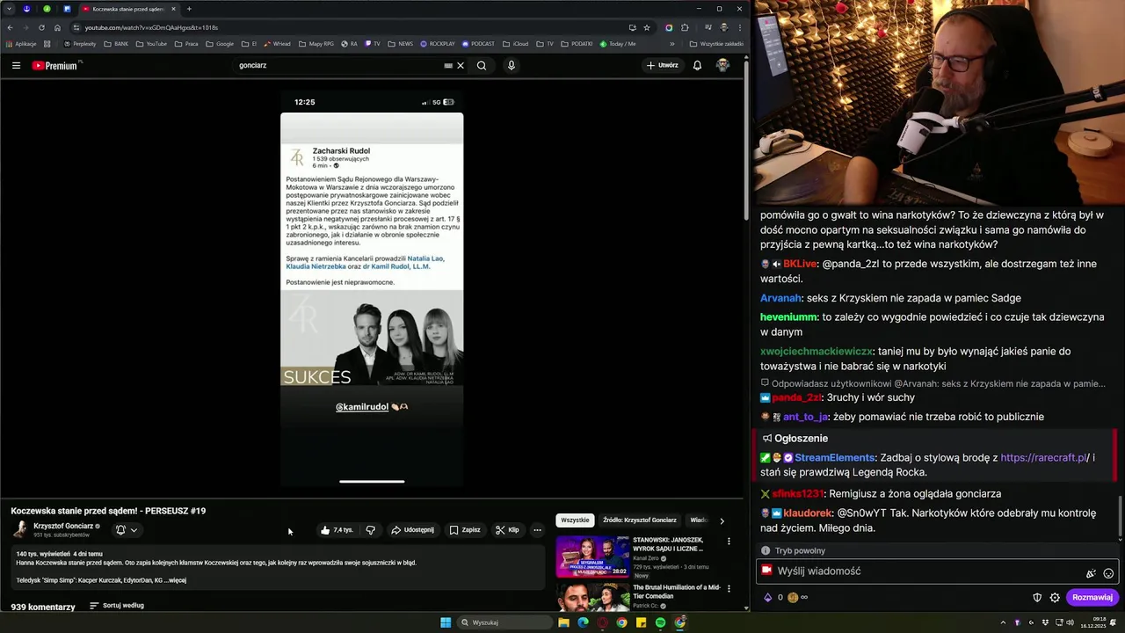The height and width of the screenshot is (633, 1125).
Task: Open the YouTube account avatar menu
Action: (x=722, y=65)
